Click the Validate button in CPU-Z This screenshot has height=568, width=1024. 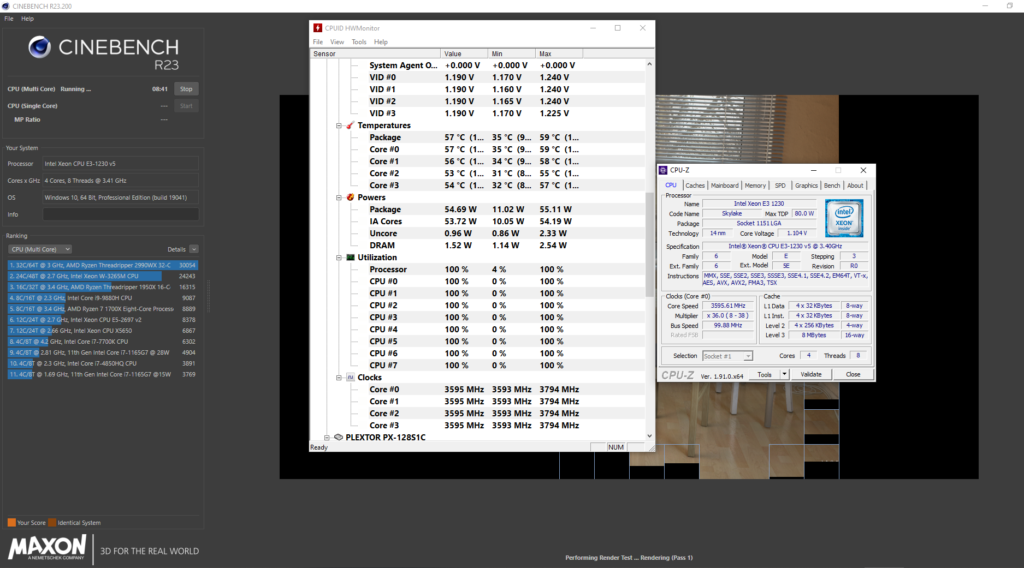coord(811,374)
